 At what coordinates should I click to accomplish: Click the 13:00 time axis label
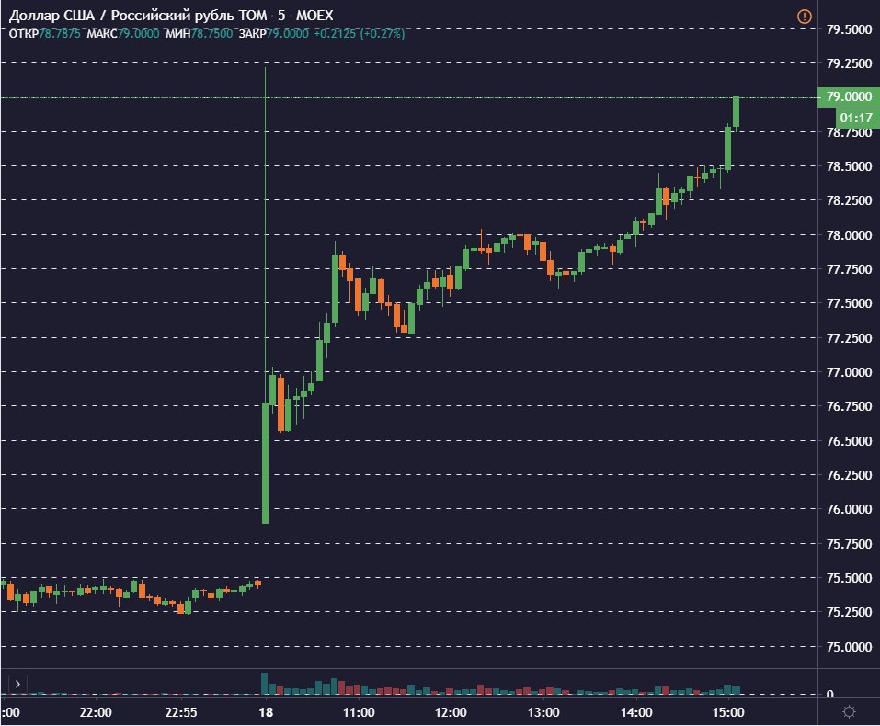point(543,712)
